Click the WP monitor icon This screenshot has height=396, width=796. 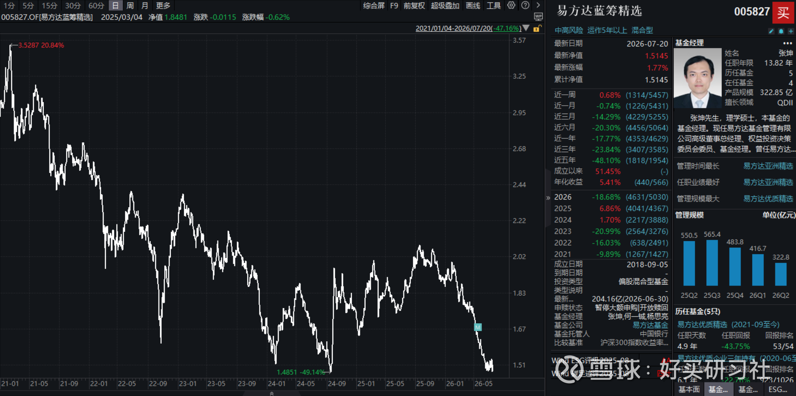tap(538, 16)
